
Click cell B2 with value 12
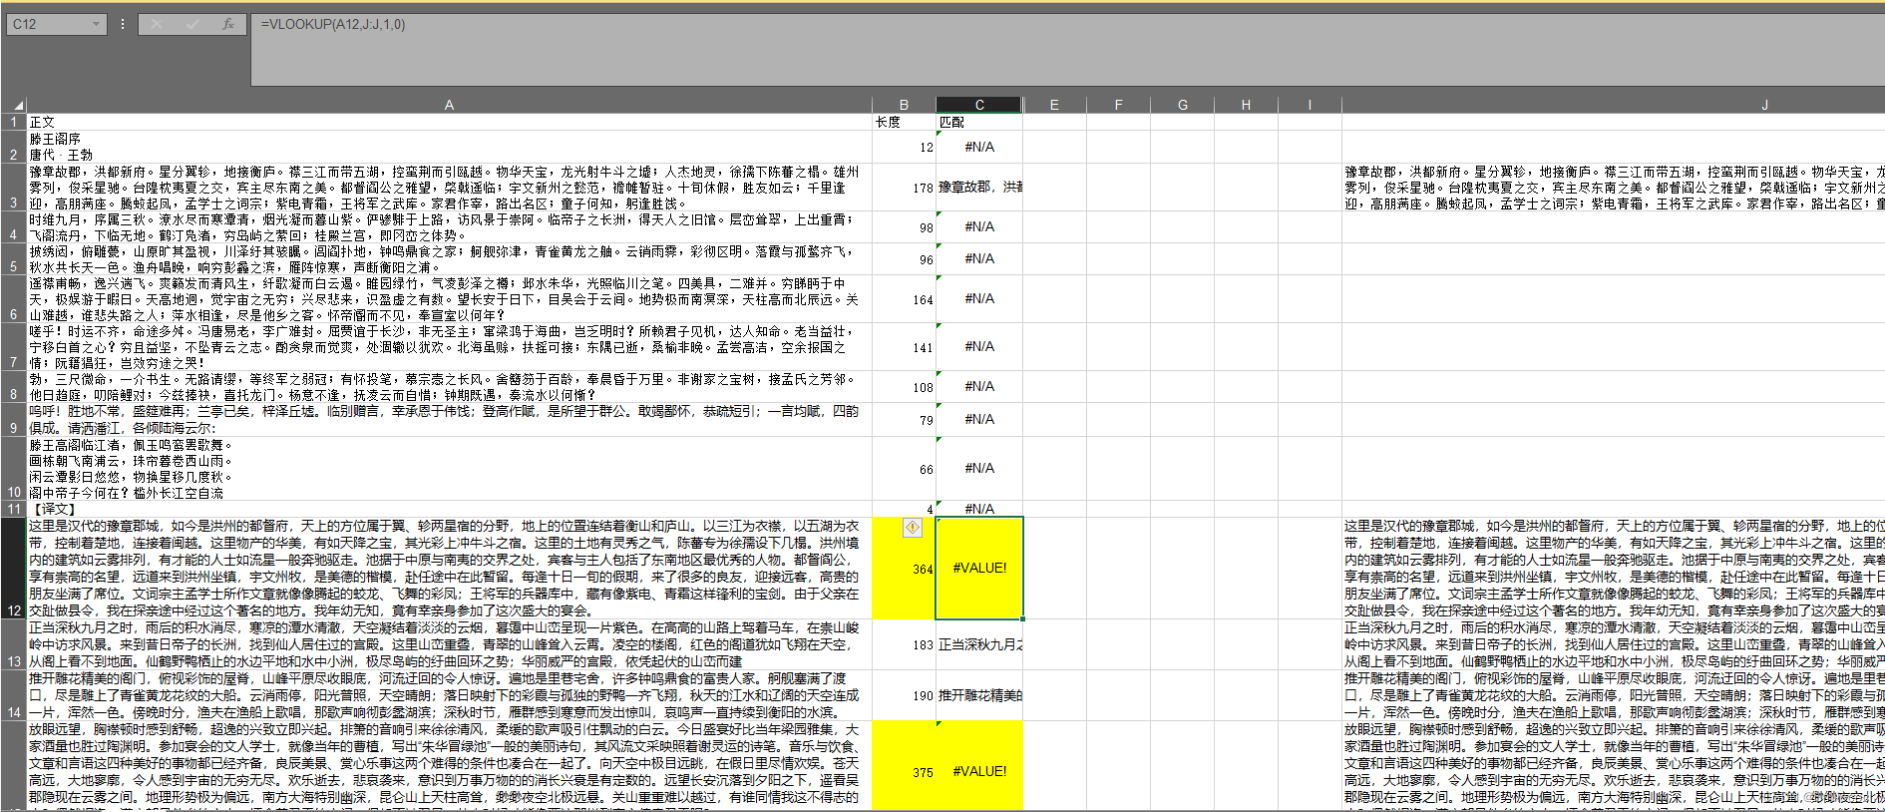pos(904,147)
